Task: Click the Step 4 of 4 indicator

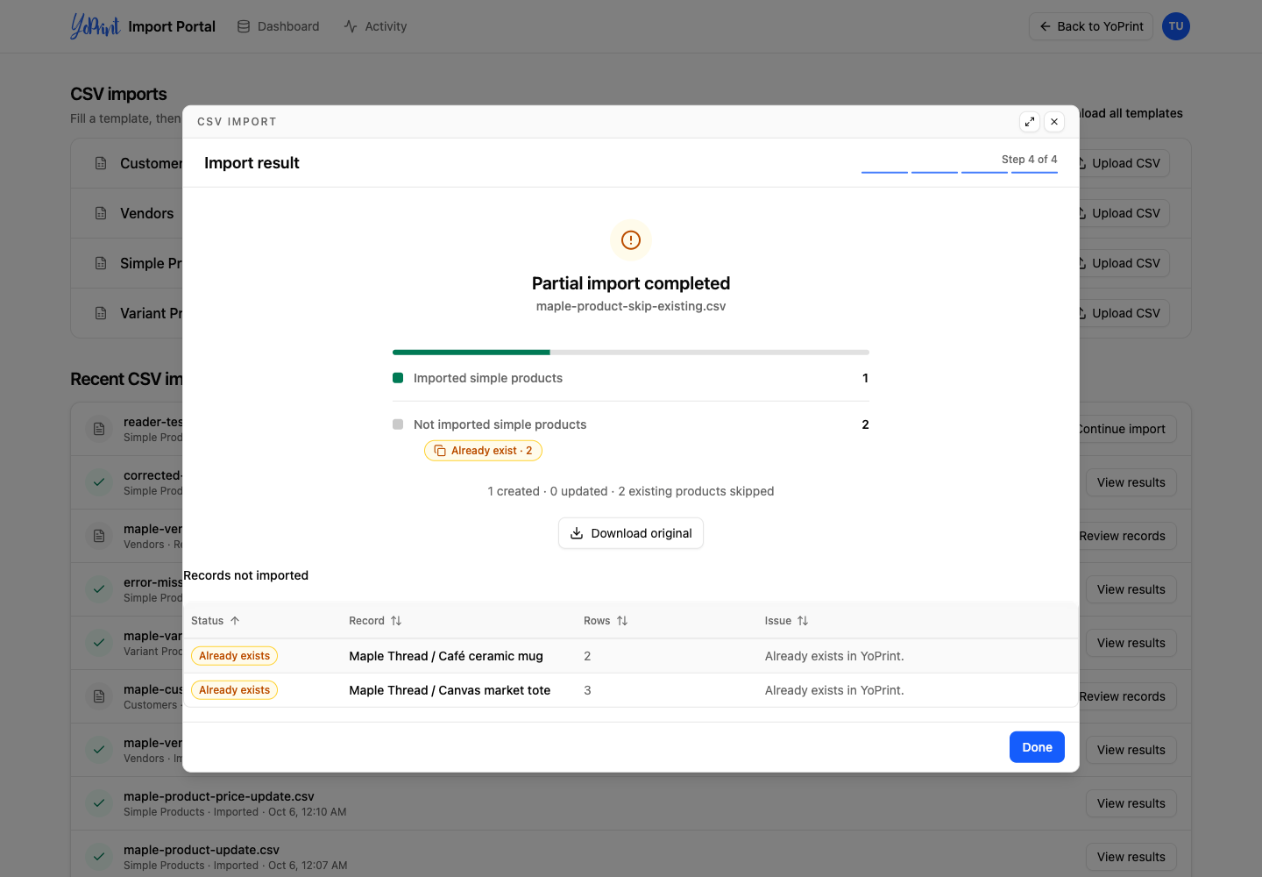Action: (1030, 160)
